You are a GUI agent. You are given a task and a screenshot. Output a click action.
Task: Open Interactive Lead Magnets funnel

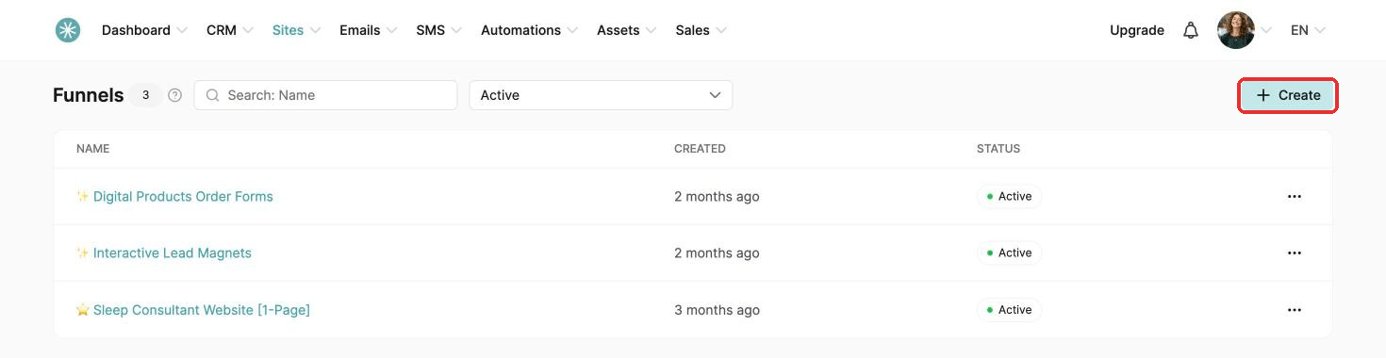pyautogui.click(x=172, y=252)
